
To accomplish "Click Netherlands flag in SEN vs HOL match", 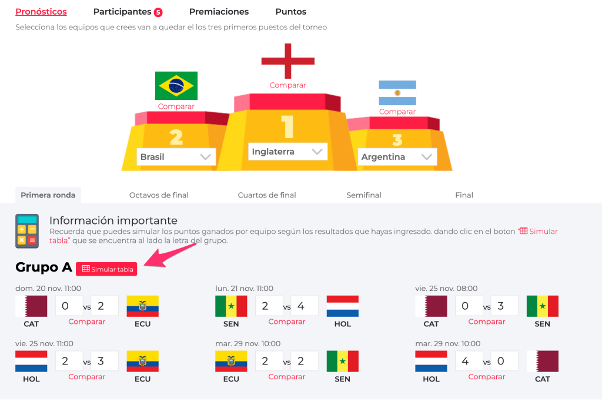I will pyautogui.click(x=343, y=306).
